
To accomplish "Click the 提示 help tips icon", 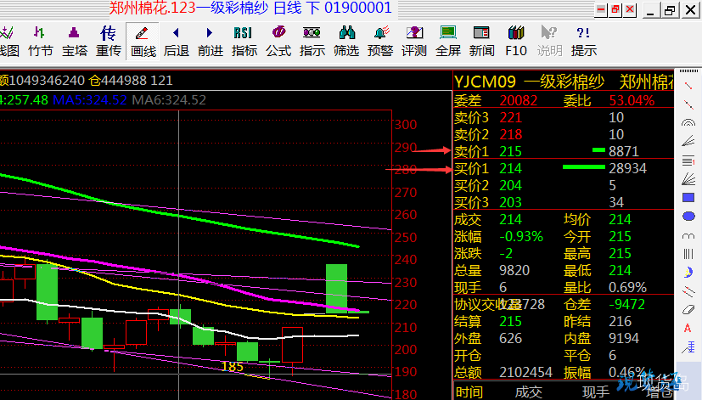I will click(x=583, y=40).
